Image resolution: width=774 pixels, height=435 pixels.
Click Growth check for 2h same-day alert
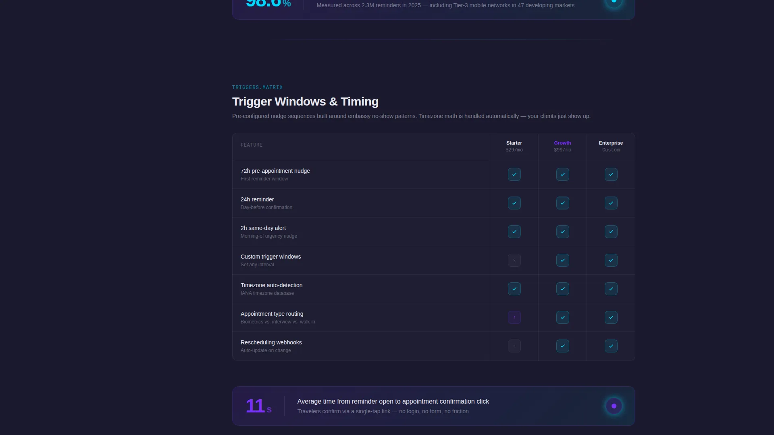pos(562,232)
